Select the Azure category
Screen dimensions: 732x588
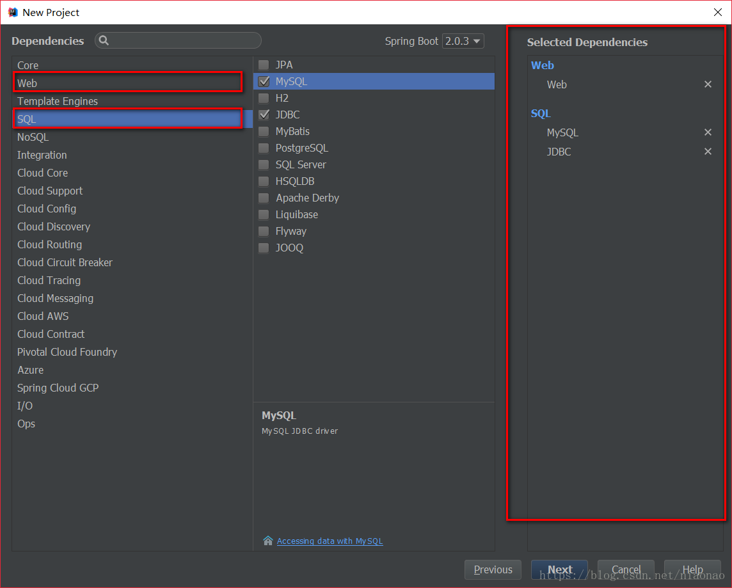(x=132, y=370)
